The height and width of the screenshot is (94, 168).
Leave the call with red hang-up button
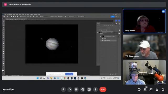click(x=103, y=89)
